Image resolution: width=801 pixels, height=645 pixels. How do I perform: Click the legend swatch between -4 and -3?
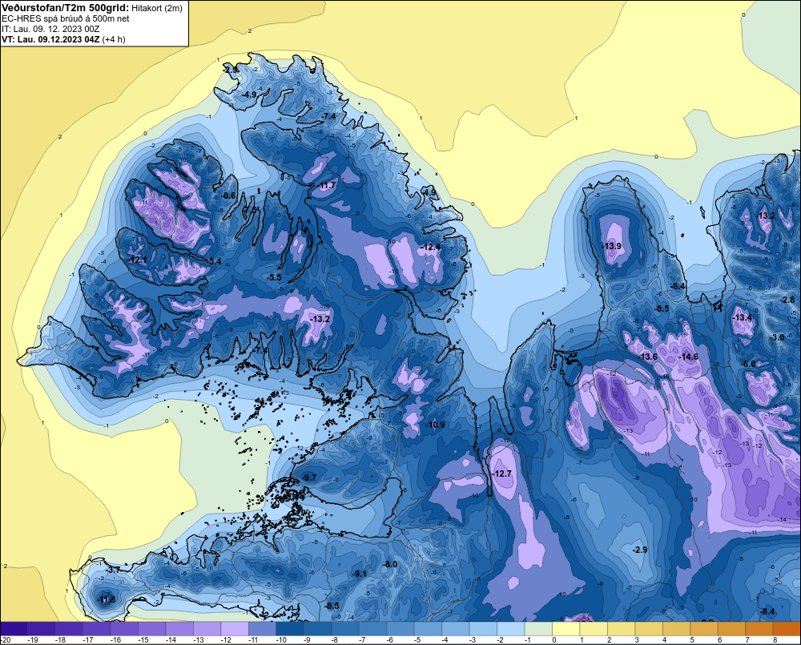point(455,628)
